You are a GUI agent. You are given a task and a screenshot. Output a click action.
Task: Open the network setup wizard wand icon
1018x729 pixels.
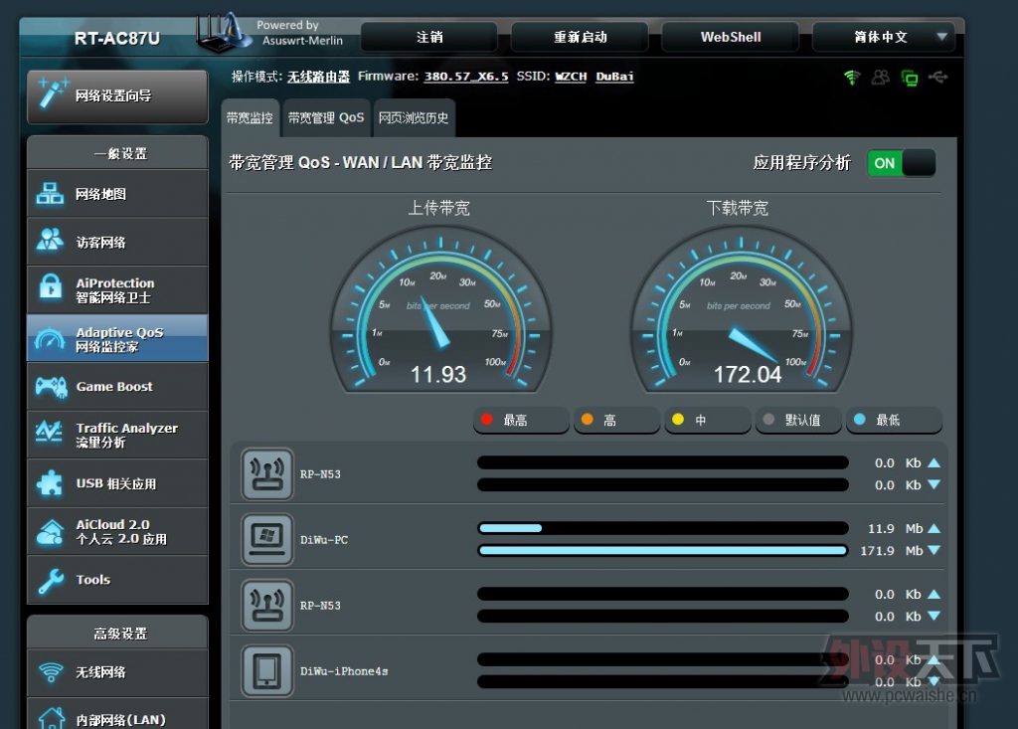click(52, 94)
